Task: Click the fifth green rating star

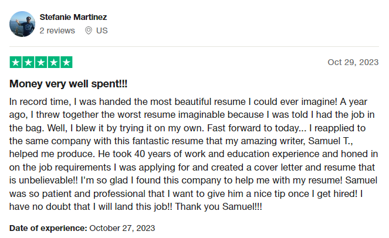Action: click(66, 62)
